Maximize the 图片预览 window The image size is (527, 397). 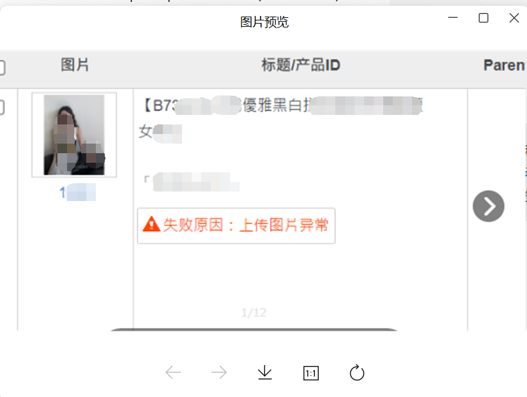click(x=484, y=18)
